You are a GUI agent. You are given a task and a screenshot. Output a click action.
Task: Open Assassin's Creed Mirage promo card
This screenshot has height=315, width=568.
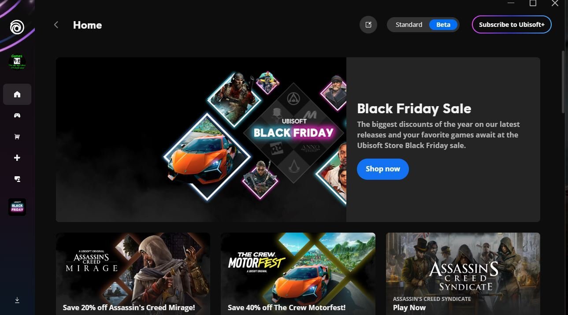pyautogui.click(x=133, y=274)
